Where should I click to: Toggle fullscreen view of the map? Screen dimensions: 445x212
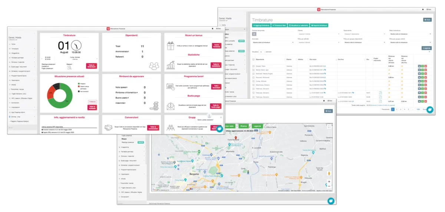click(x=329, y=127)
